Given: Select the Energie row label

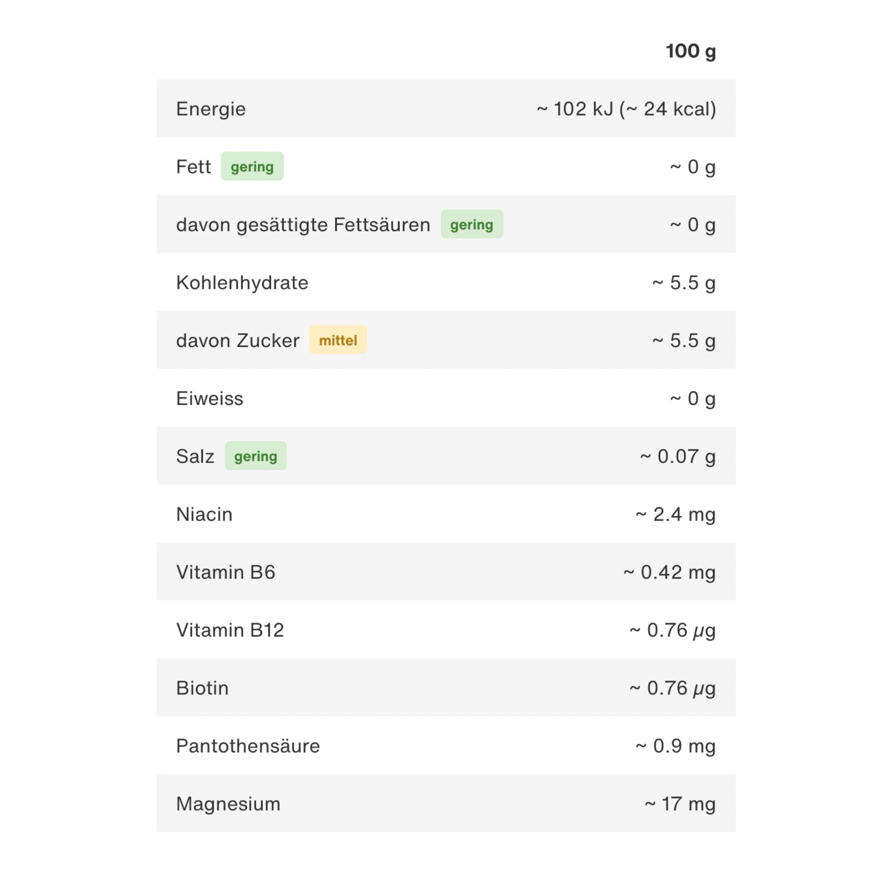Looking at the screenshot, I should pos(211,109).
